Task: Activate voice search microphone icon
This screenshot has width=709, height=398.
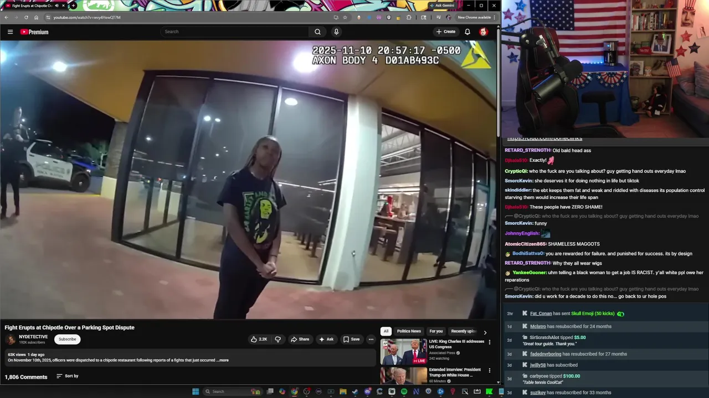Action: coord(336,32)
